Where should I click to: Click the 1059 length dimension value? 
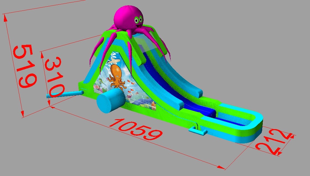point(136,129)
